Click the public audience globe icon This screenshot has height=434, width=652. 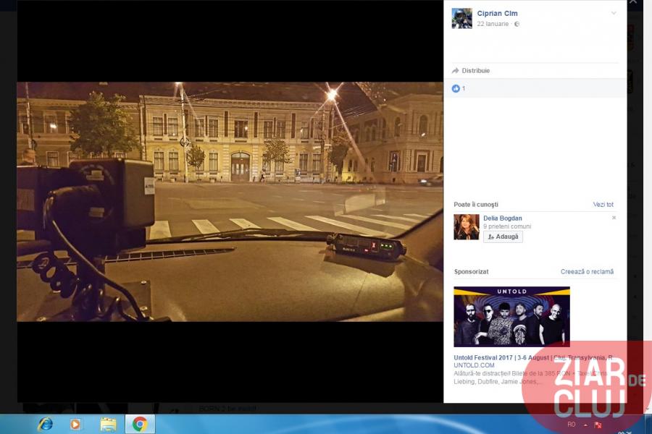[517, 24]
